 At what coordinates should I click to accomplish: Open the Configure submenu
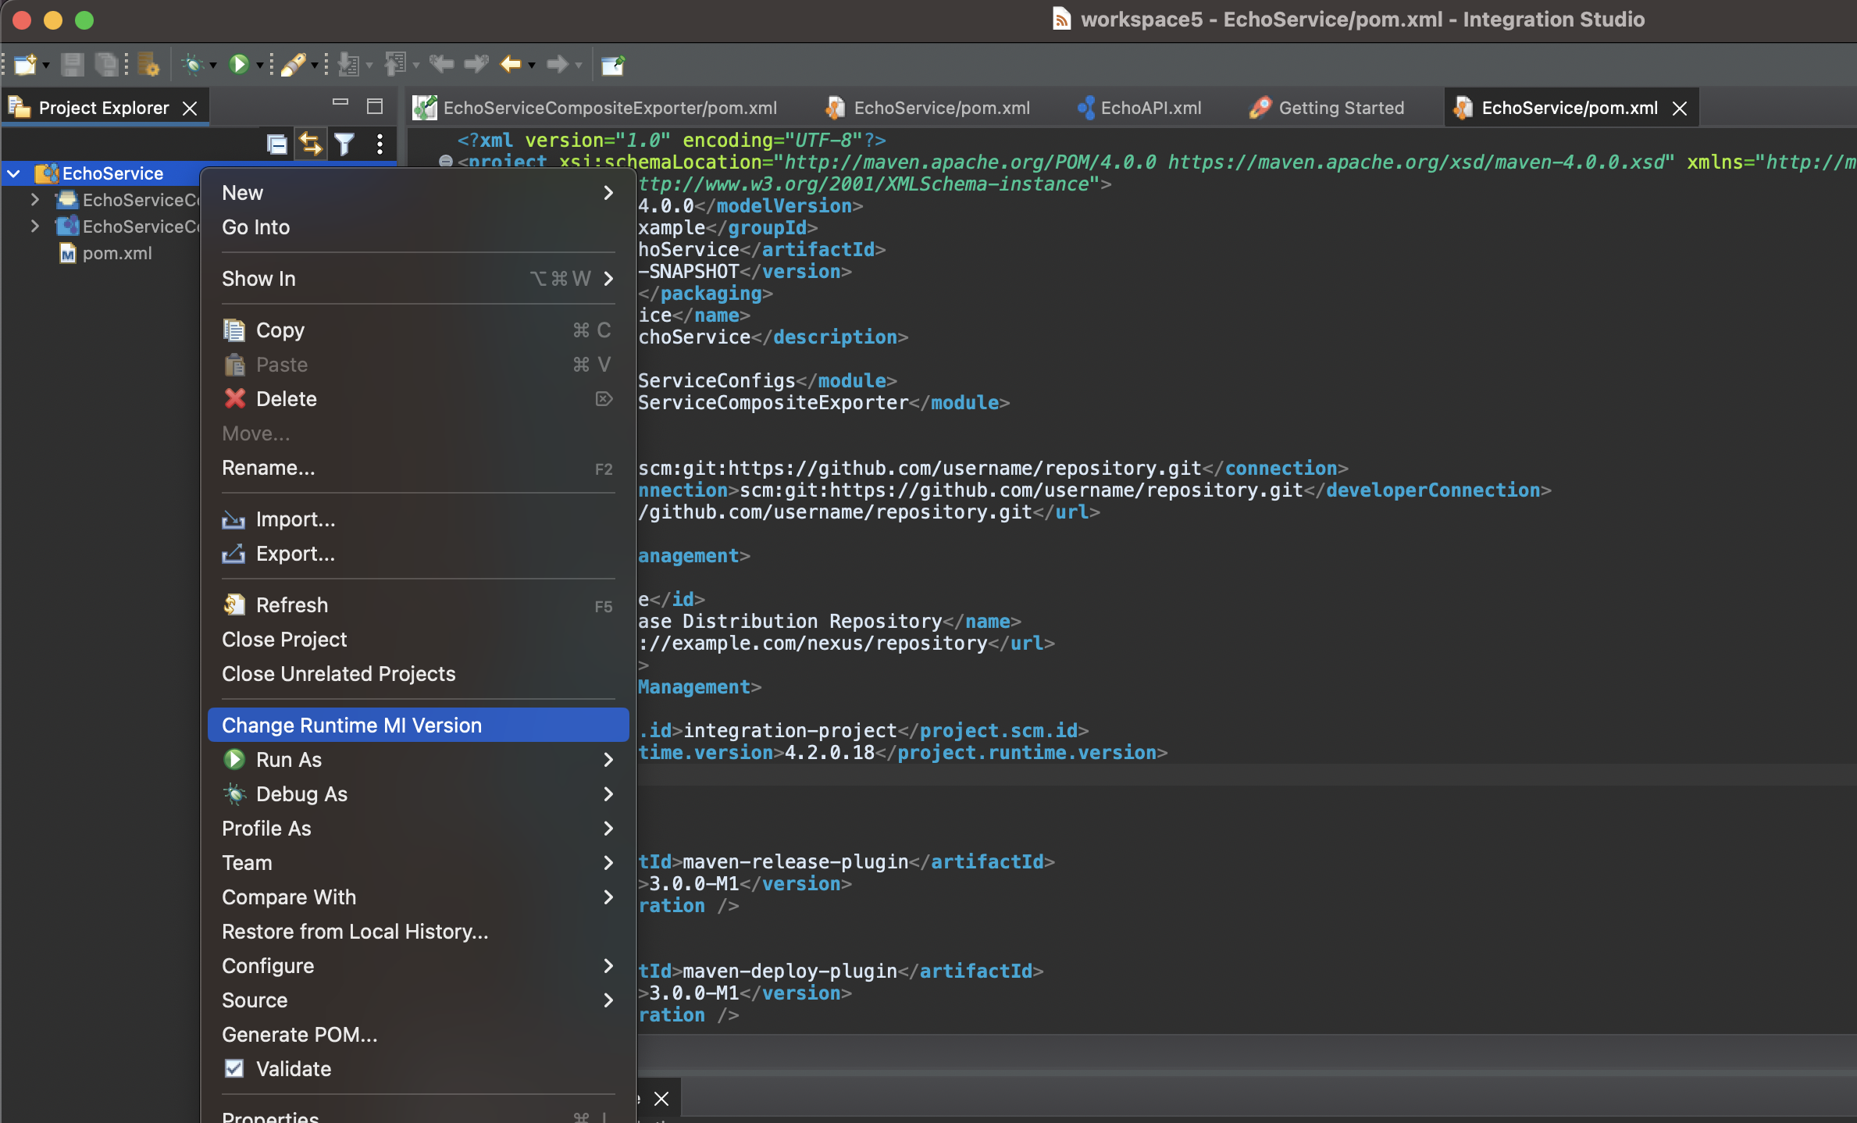pos(418,965)
